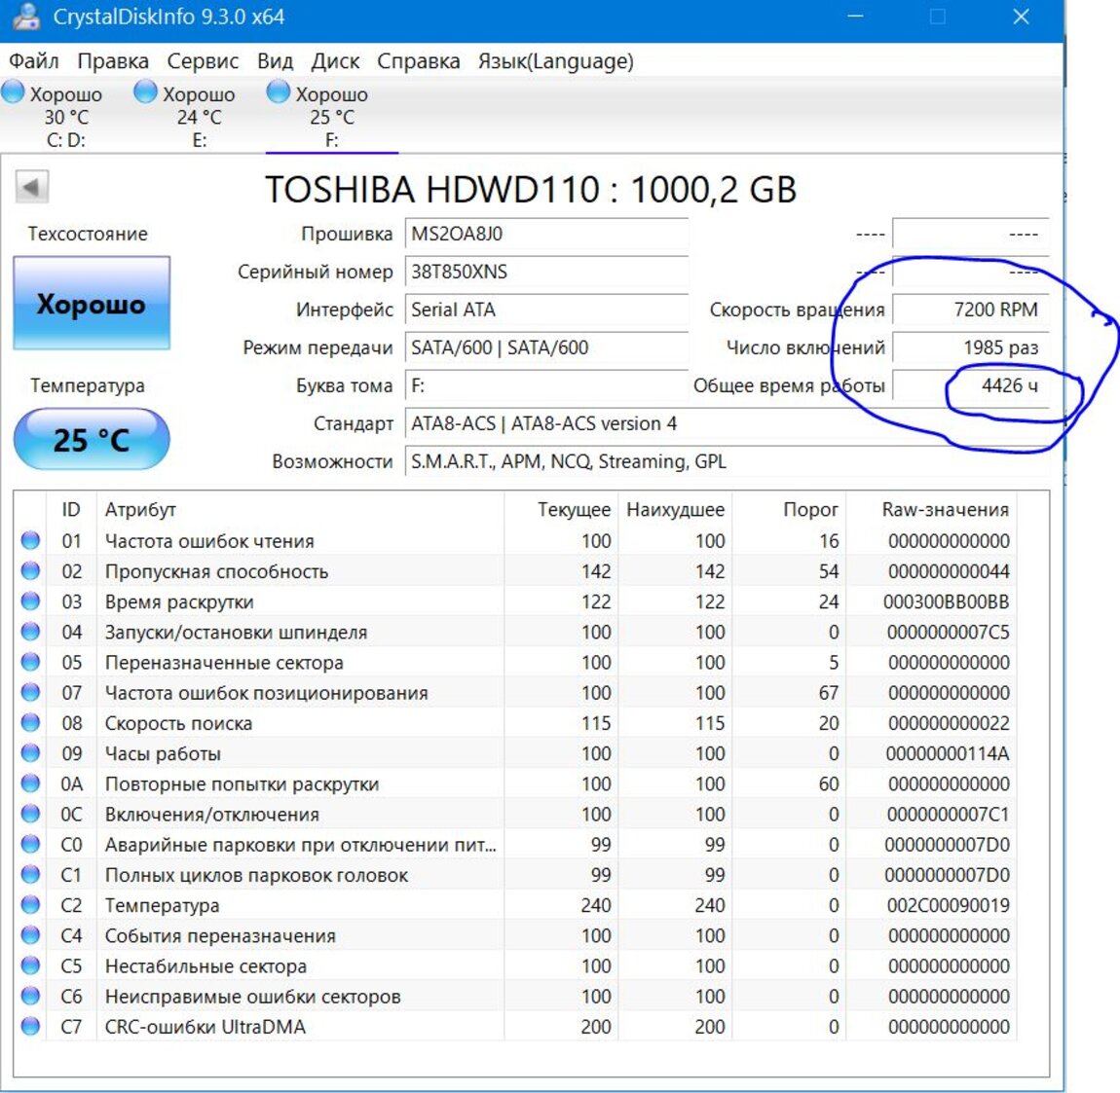Click the previous disk arrow button
The height and width of the screenshot is (1093, 1120).
point(32,187)
